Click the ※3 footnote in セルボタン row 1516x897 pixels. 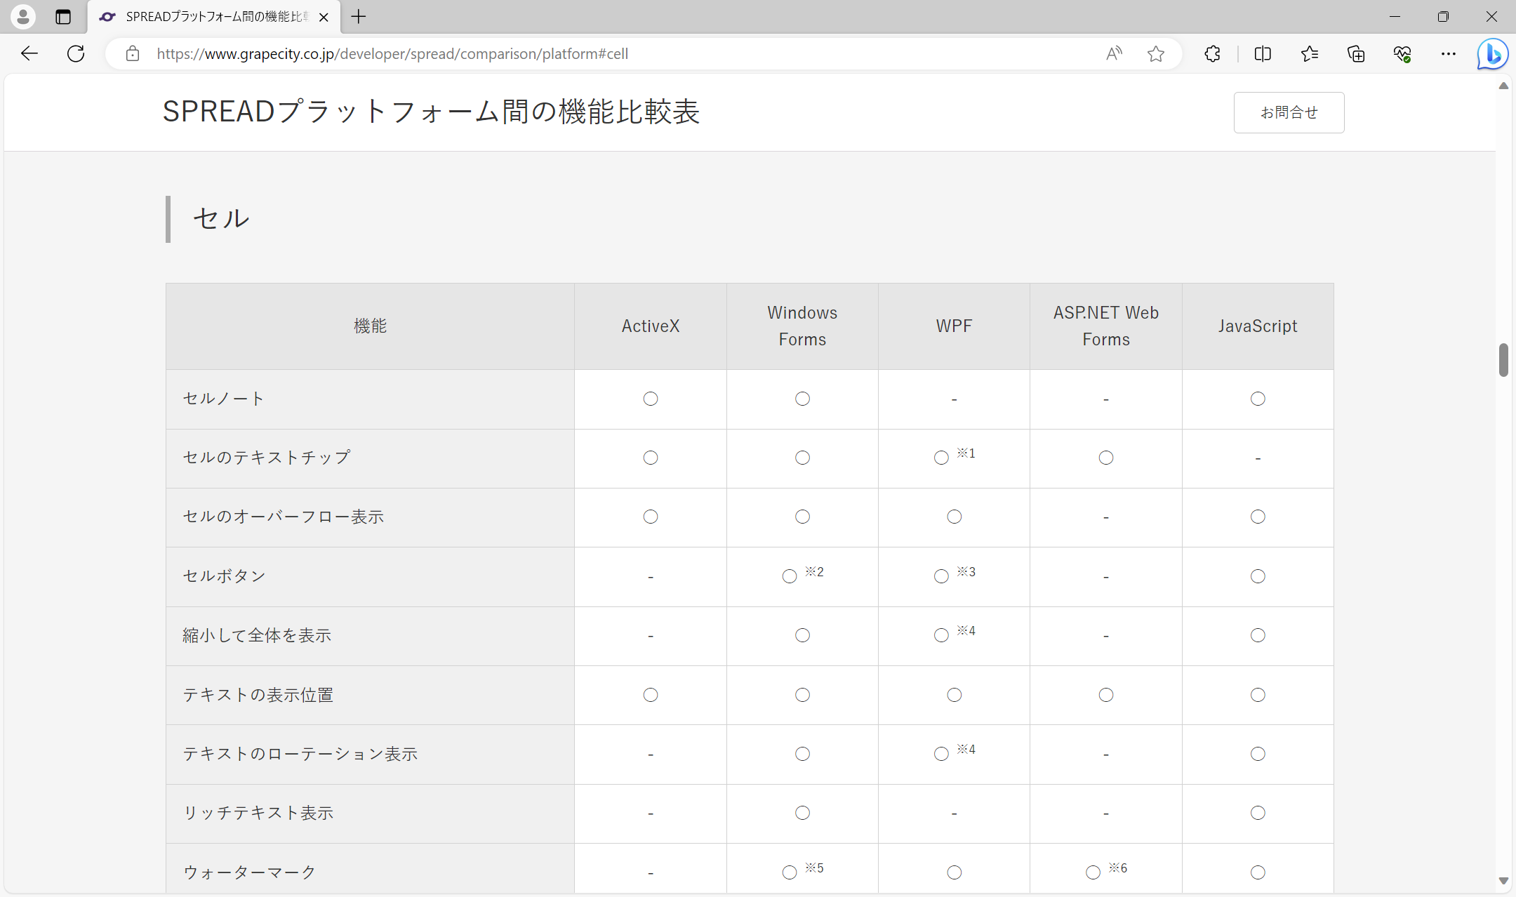coord(966,572)
